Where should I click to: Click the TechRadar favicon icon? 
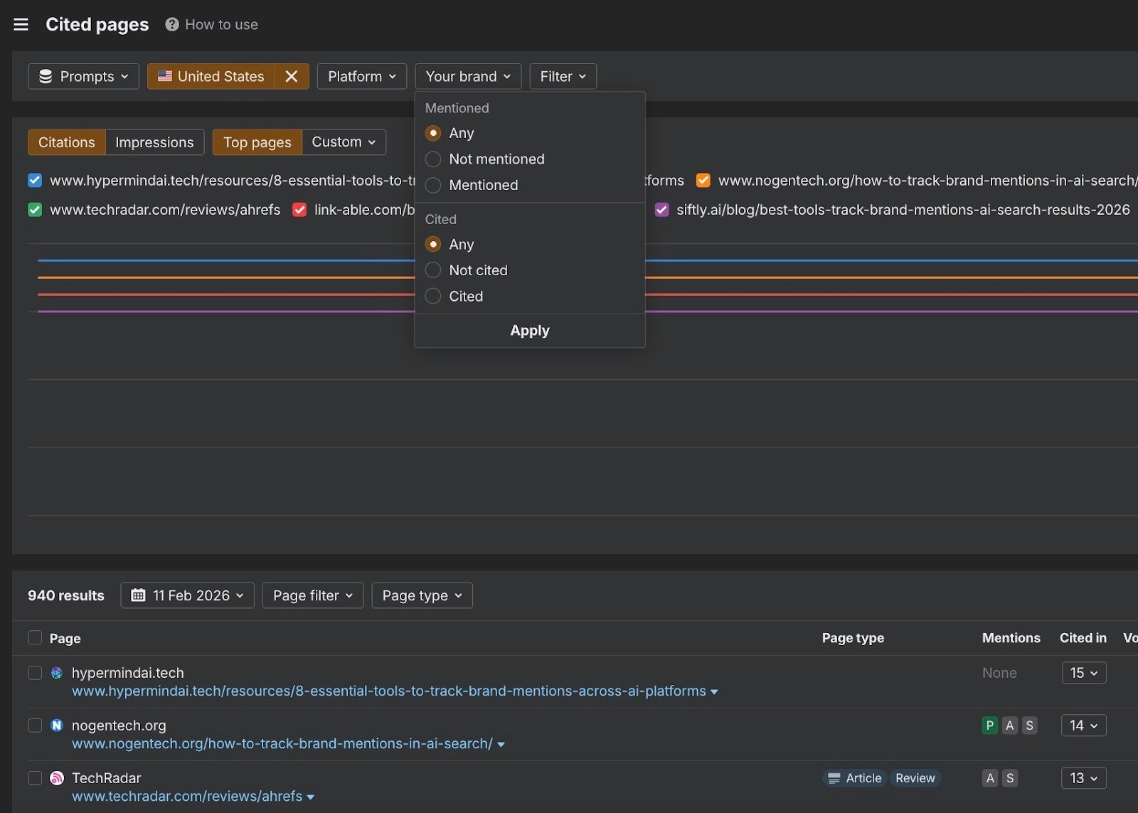pos(57,778)
